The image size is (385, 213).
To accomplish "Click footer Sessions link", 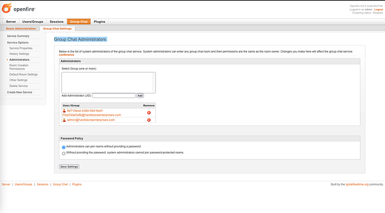I will [42, 184].
